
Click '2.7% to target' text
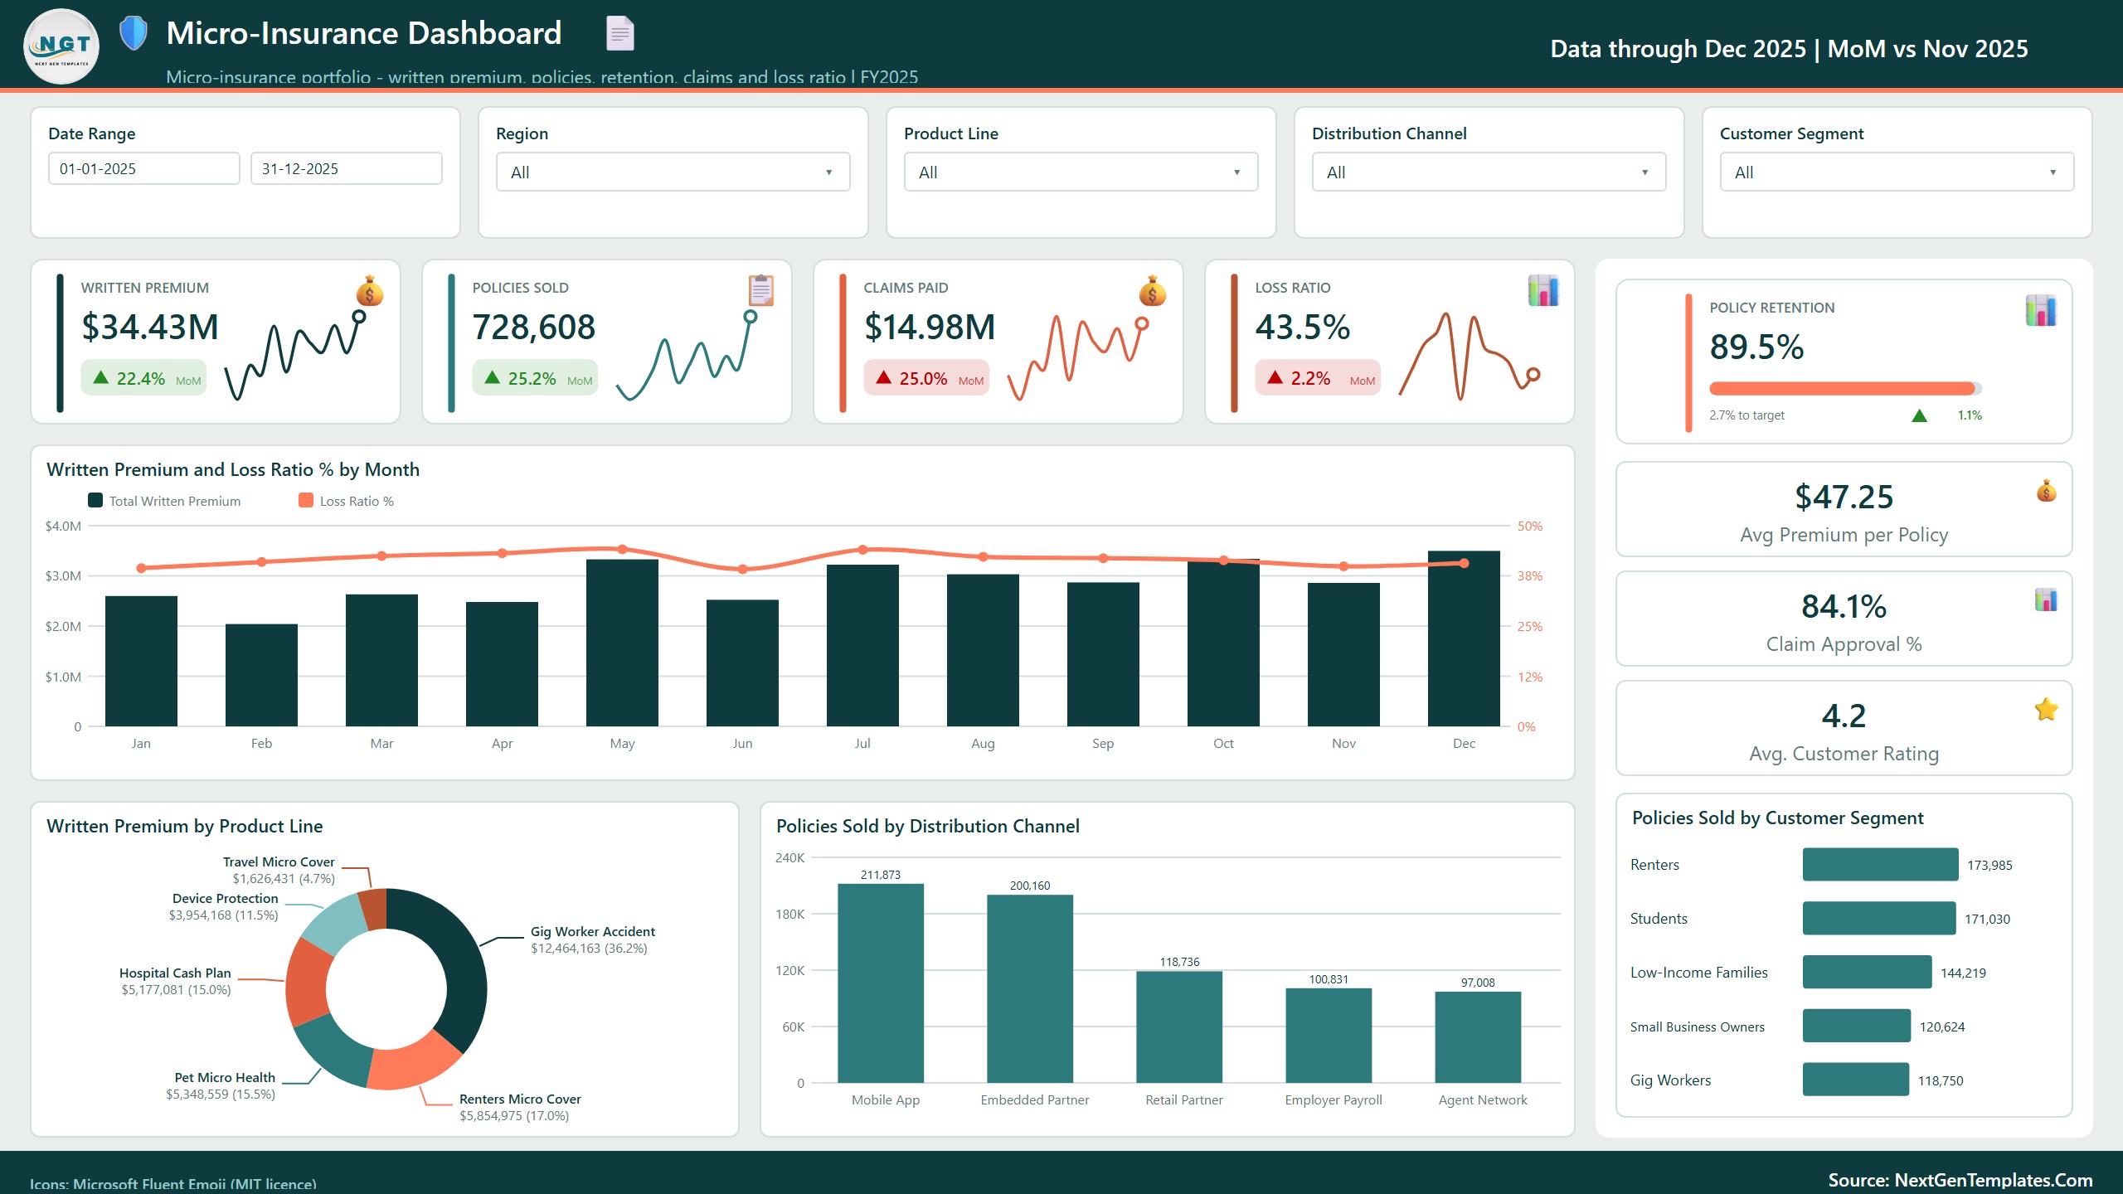[1746, 415]
